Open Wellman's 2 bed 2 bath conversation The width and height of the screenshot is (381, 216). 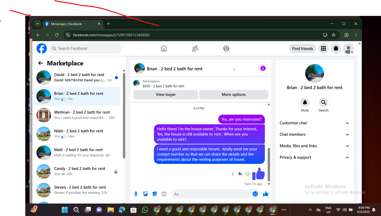click(x=77, y=115)
